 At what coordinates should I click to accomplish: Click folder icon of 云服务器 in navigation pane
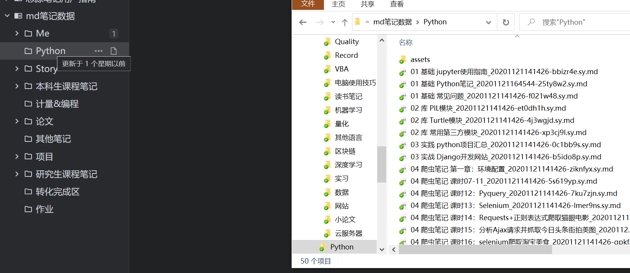[x=327, y=233]
